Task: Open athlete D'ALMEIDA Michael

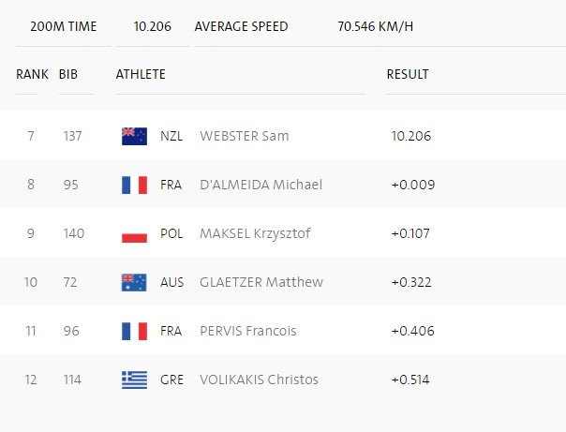Action: pos(261,185)
